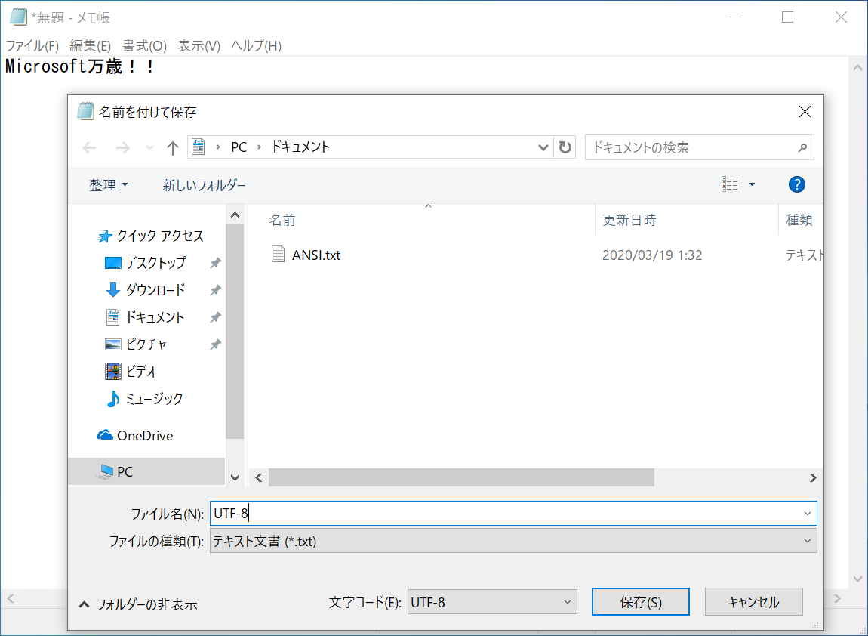Sort by 種類 column header
The width and height of the screenshot is (868, 636).
[x=801, y=220]
